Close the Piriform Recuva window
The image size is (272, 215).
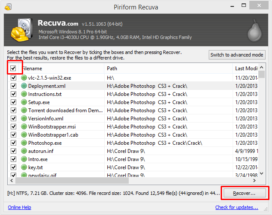259,6
